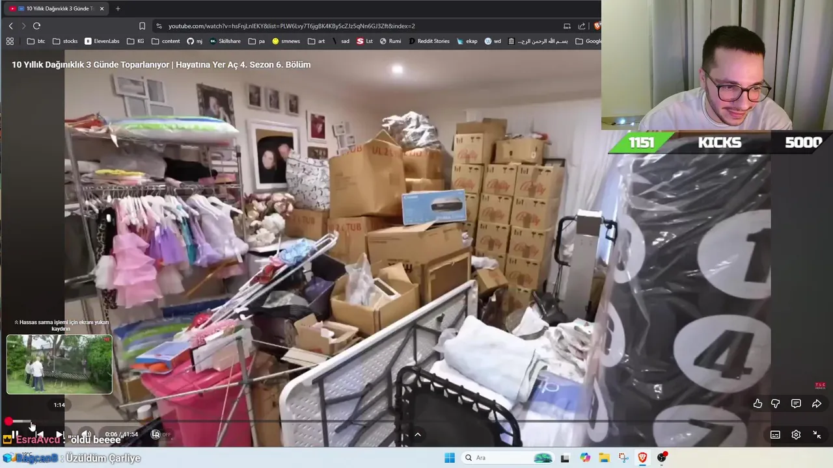This screenshot has width=833, height=468.
Task: Open the Reddit Stories bookmark
Action: tap(429, 41)
